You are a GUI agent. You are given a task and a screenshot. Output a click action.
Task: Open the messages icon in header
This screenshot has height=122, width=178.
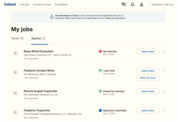tap(124, 4)
